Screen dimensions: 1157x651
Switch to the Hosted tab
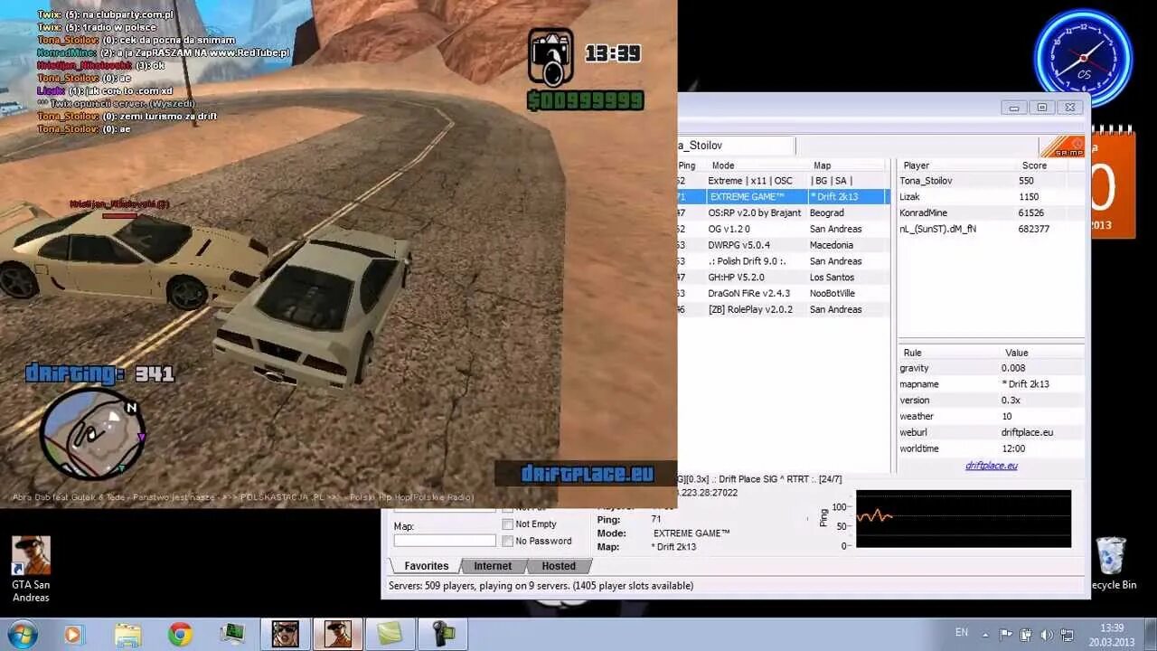point(559,566)
